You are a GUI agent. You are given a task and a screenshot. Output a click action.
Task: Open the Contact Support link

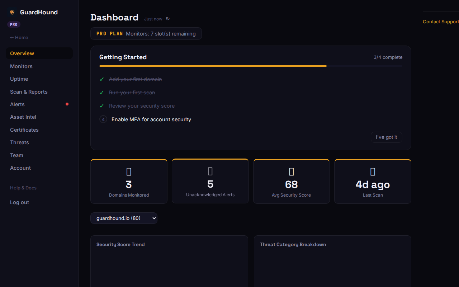point(441,22)
